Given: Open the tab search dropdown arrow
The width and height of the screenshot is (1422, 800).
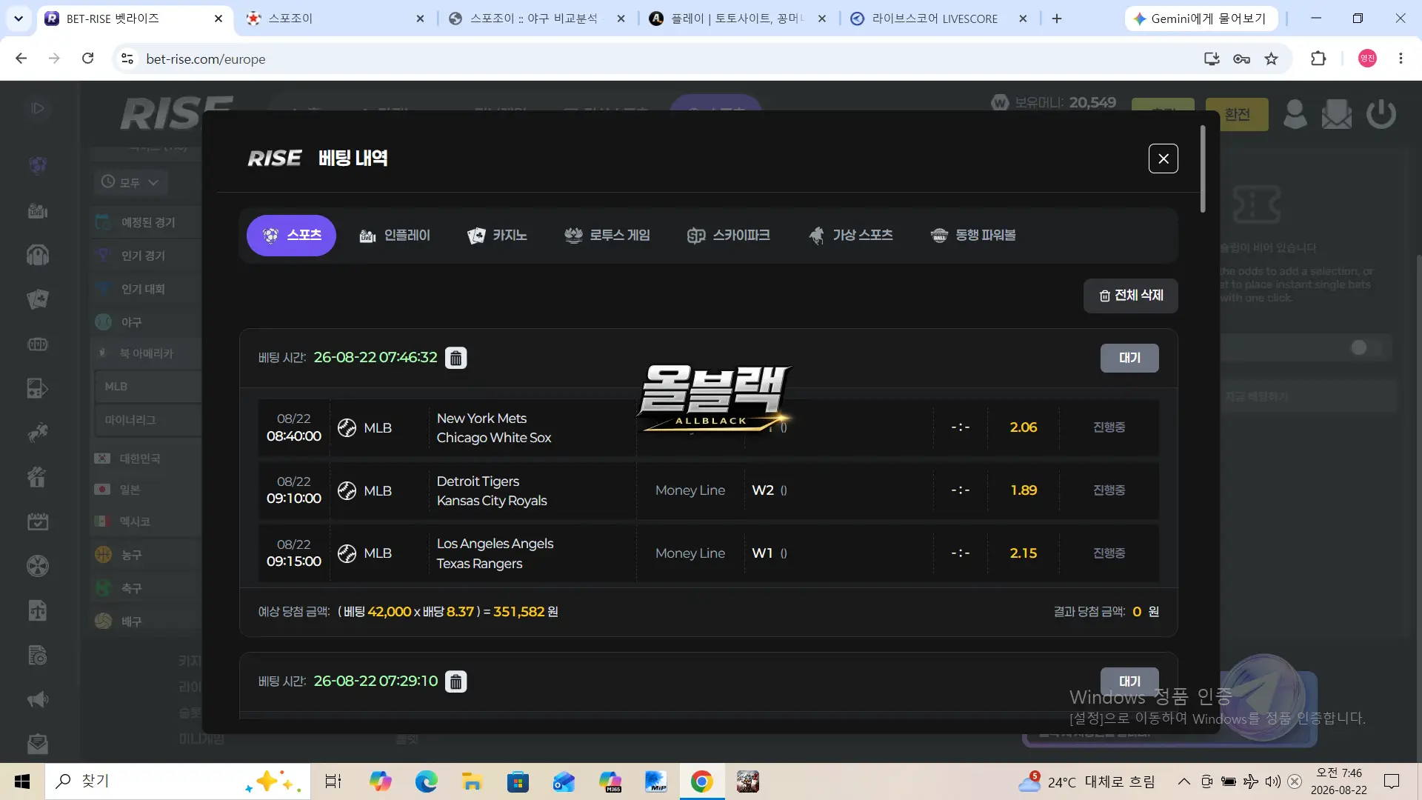Looking at the screenshot, I should pyautogui.click(x=19, y=19).
